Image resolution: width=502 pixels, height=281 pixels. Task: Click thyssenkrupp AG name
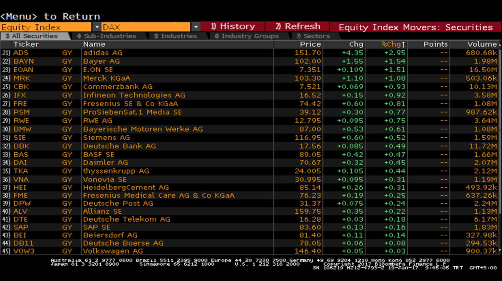[116, 171]
